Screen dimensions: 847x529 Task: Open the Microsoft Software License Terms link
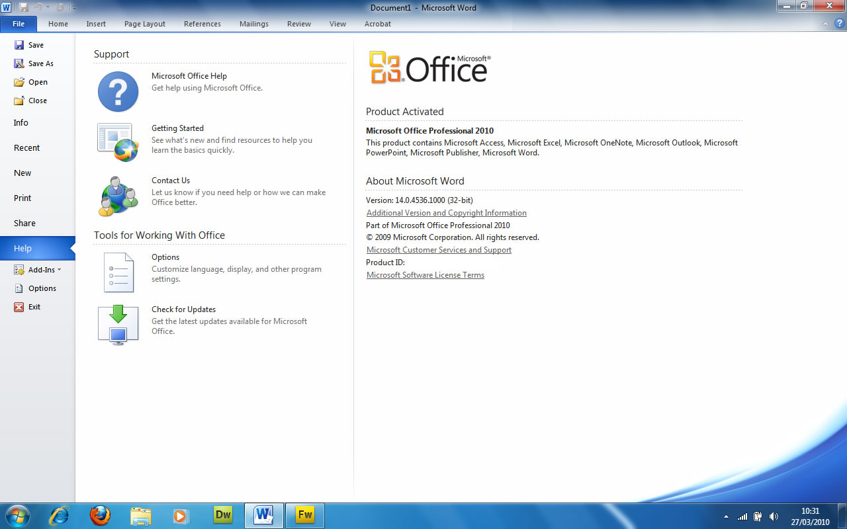425,275
